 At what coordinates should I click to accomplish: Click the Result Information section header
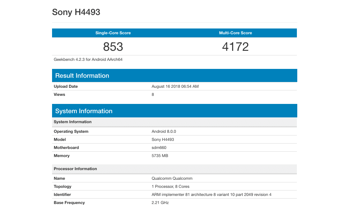pos(174,75)
